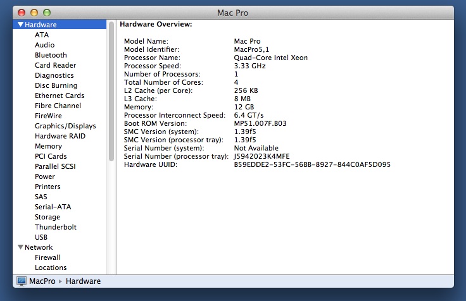Open Thunderbolt information
466x301 pixels.
(56, 227)
